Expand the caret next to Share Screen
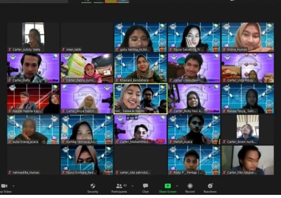This screenshot has width=281, height=198. pos(177,186)
